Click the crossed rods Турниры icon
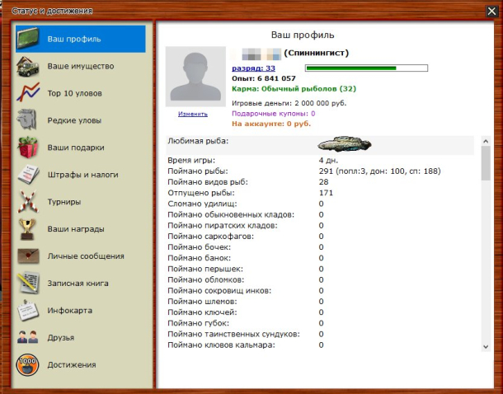This screenshot has height=394, width=503. (29, 202)
